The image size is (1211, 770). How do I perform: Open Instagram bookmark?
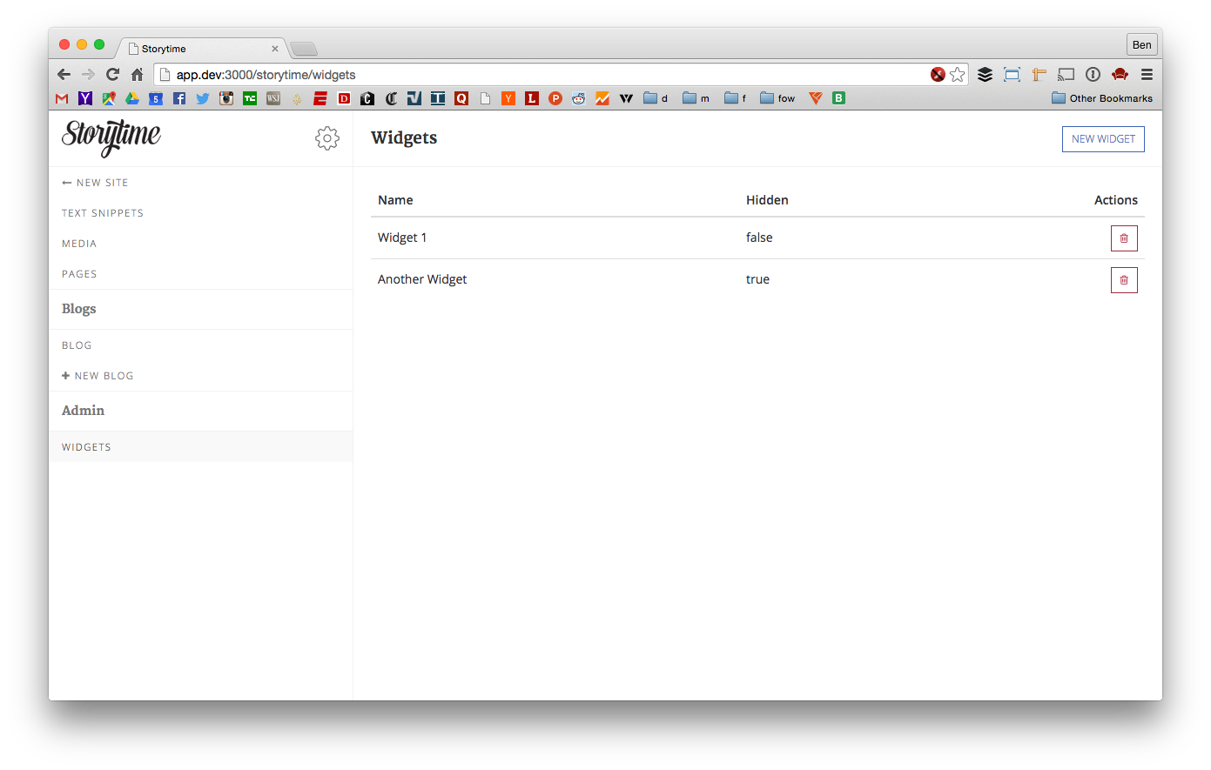point(226,98)
